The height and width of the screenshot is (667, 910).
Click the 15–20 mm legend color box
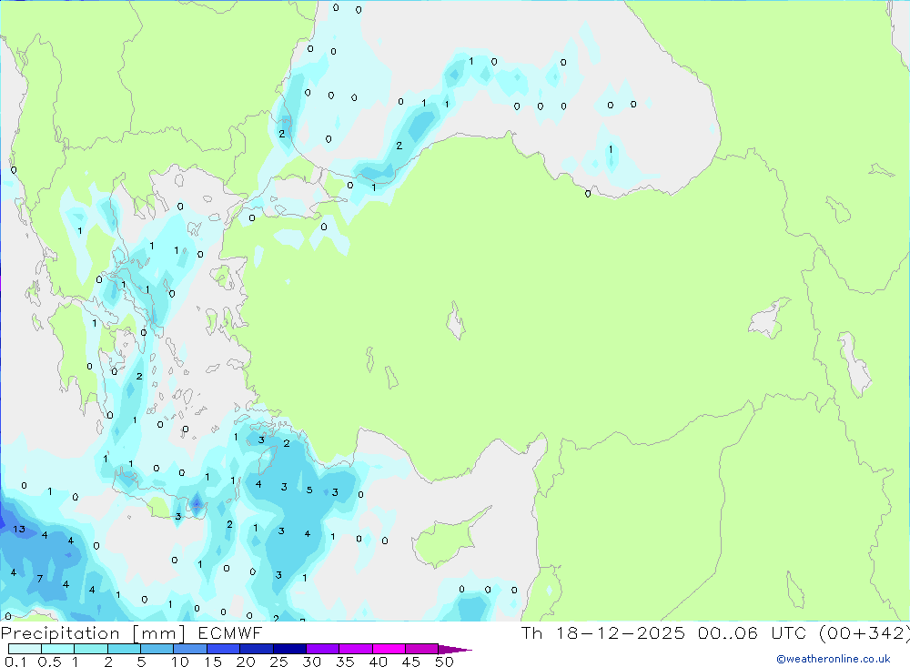pyautogui.click(x=223, y=649)
